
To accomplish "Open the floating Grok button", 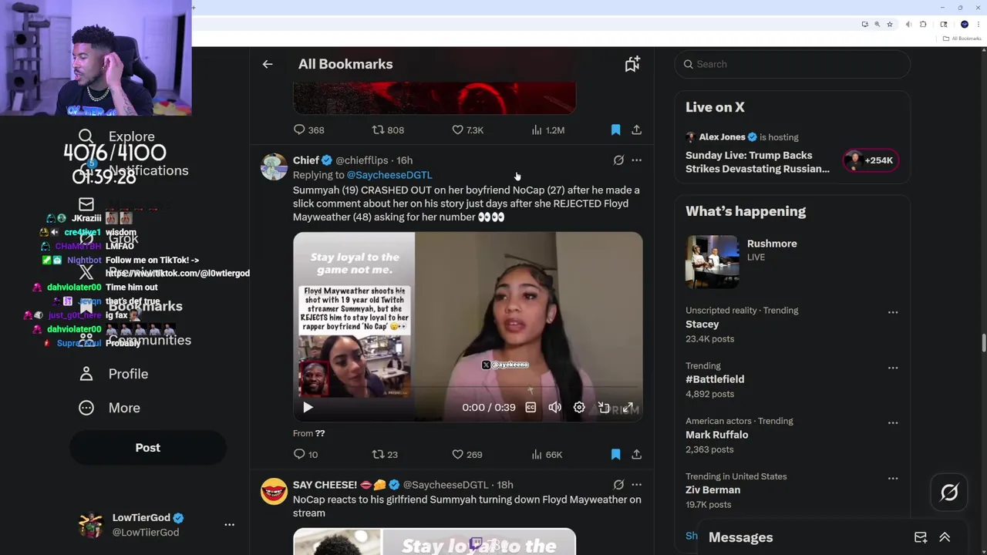I will click(x=949, y=492).
